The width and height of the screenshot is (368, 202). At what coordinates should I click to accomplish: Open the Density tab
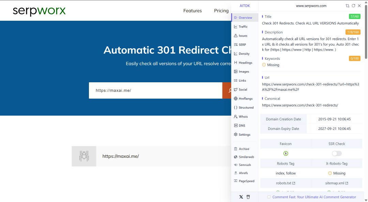(245, 54)
